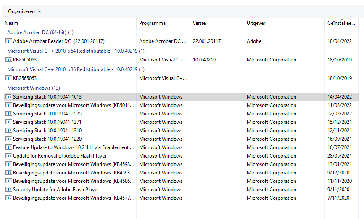This screenshot has height=219, width=364.
Task: Select Beveiligingsupdate voor Microsoft Windows (KB4586...
Action: [74, 181]
